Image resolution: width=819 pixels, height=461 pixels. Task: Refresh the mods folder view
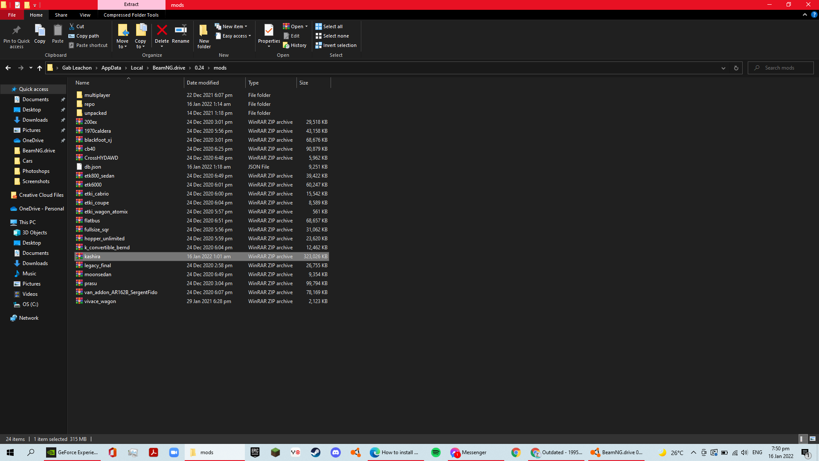pos(736,68)
